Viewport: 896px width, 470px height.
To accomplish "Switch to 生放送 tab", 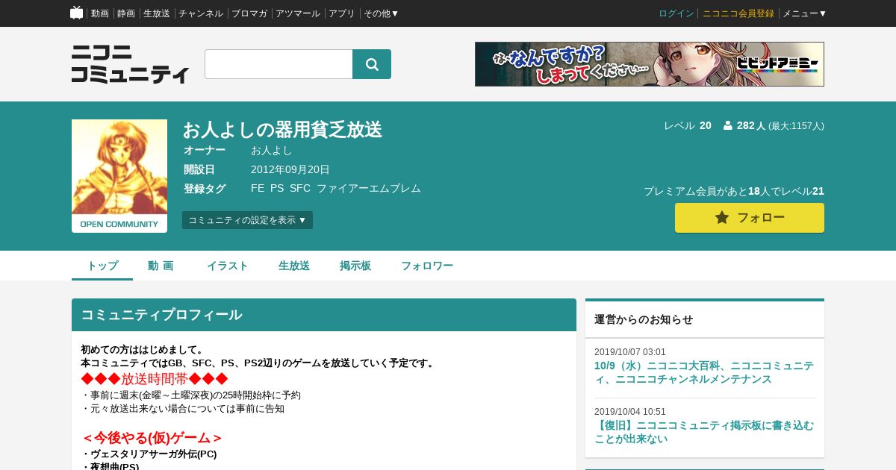I will click(x=294, y=266).
